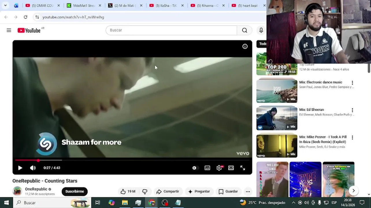Screen dimensions: 371x208
Task: Start voice search with the microphone
Action: pyautogui.click(x=261, y=30)
